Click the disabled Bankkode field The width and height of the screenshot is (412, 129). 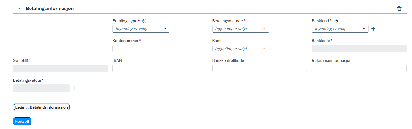[359, 49]
